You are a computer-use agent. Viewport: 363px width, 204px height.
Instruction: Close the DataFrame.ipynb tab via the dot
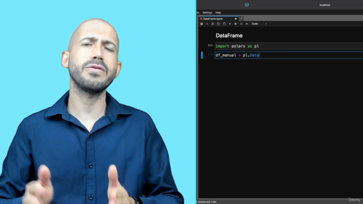(x=236, y=19)
